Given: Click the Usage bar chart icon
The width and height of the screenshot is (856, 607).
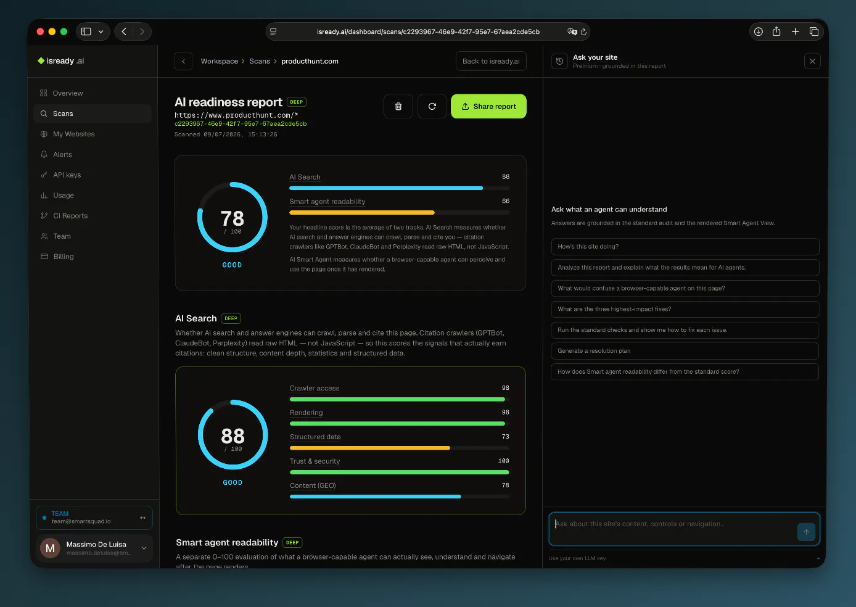Looking at the screenshot, I should pyautogui.click(x=44, y=195).
